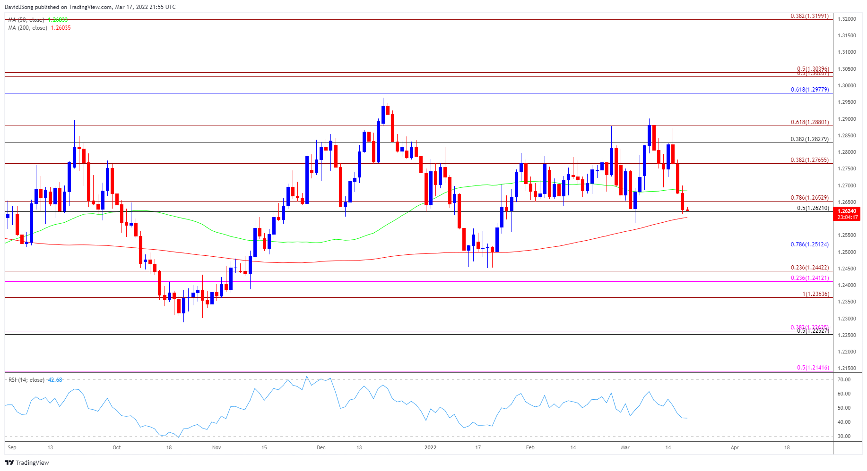
Task: Click the 1.31500 price axis tick
Action: pos(847,35)
